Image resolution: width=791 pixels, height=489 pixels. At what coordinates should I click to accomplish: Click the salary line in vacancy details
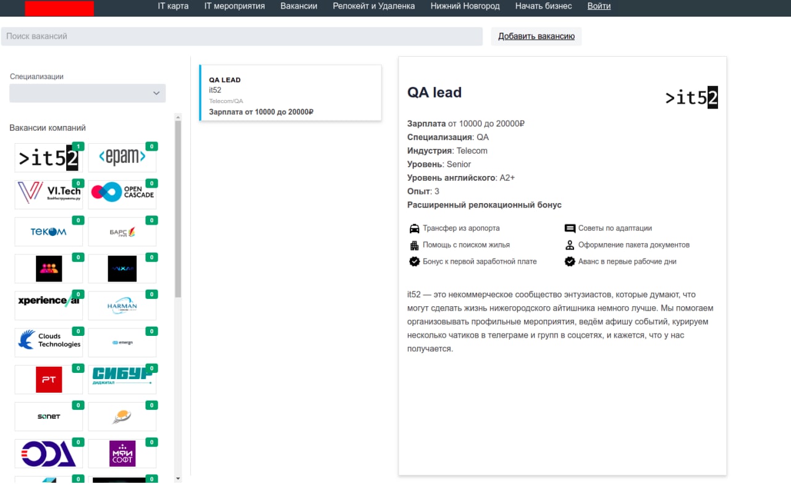466,123
